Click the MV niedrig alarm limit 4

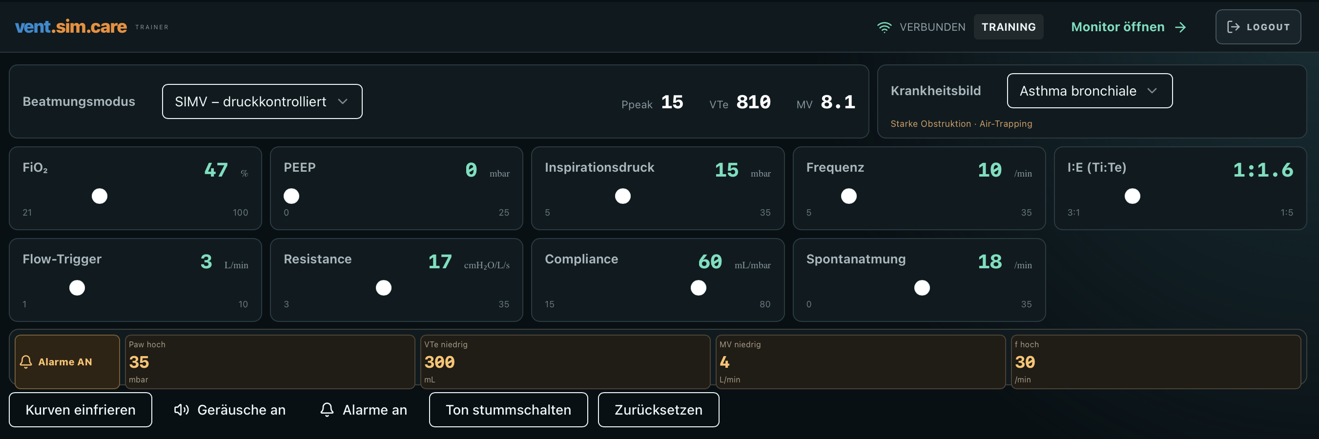pyautogui.click(x=861, y=362)
